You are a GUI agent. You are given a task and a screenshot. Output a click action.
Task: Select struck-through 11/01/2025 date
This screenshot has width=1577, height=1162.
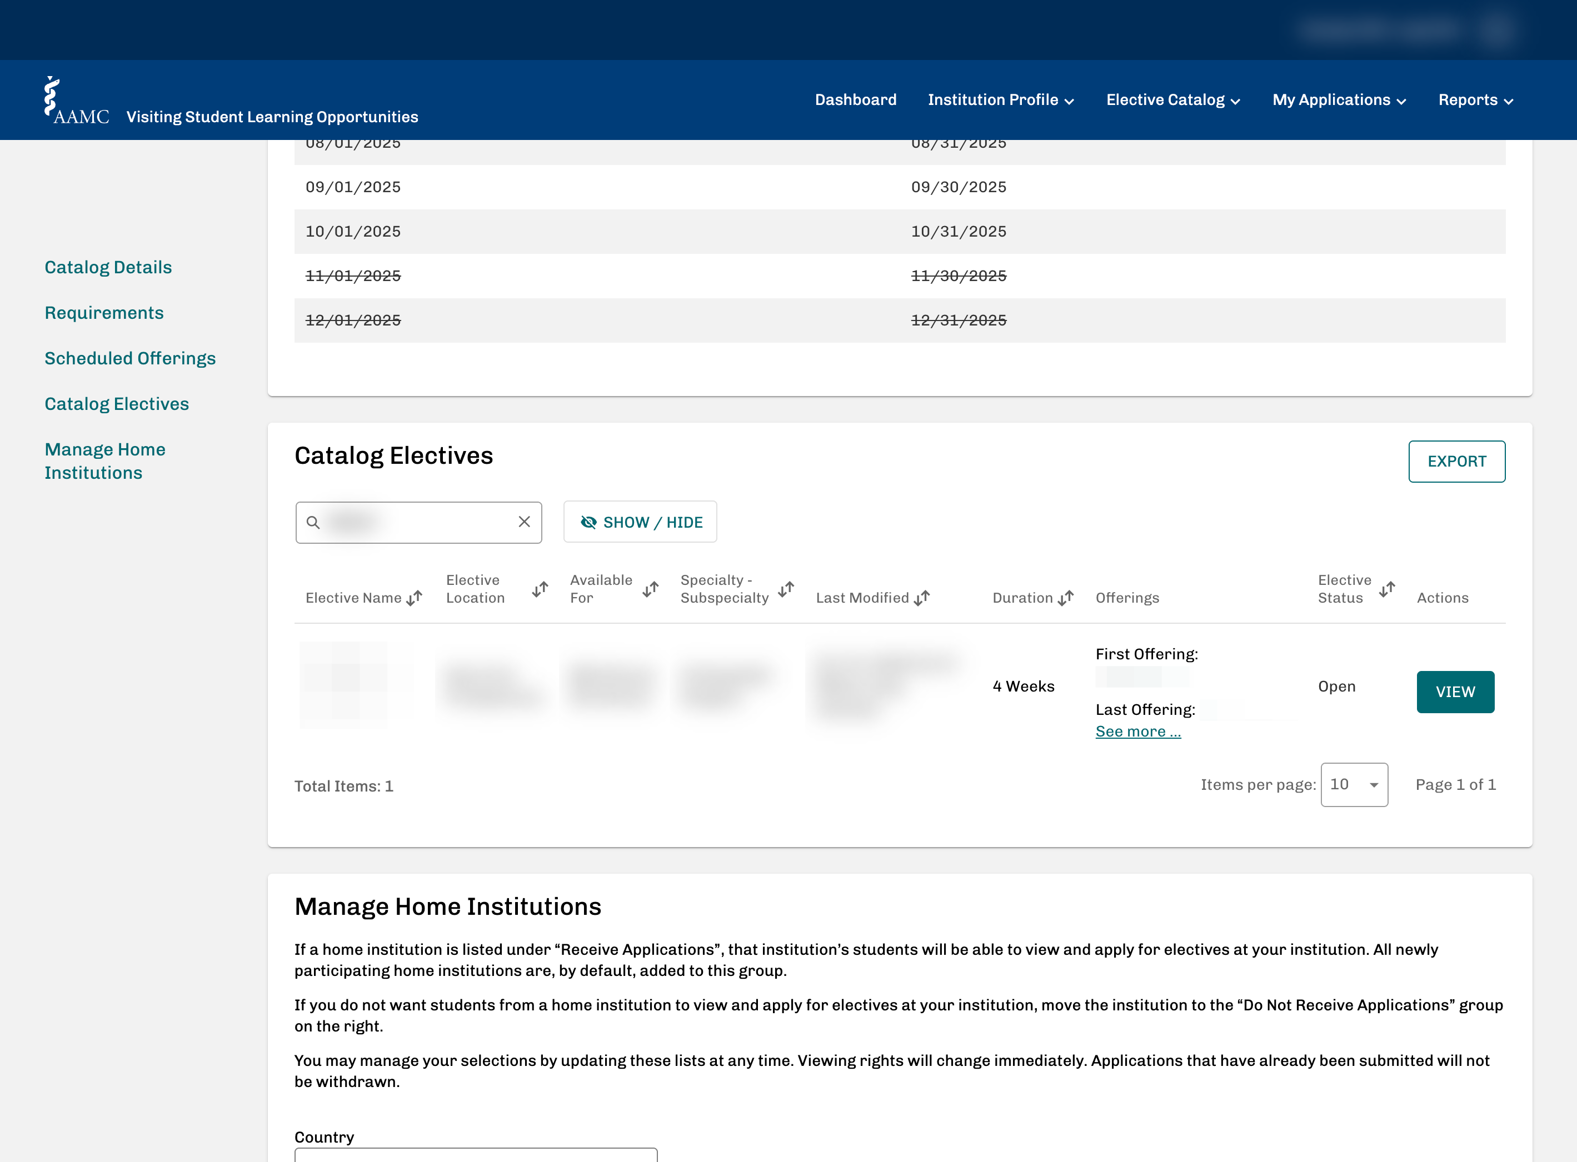(353, 276)
